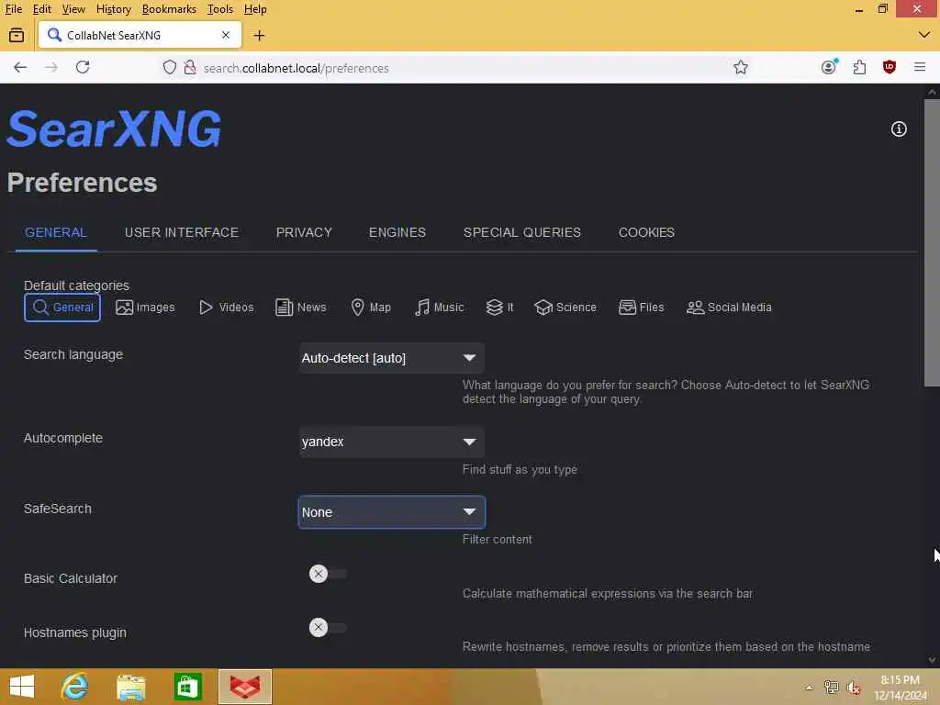Click the address bar URL
Image resolution: width=940 pixels, height=705 pixels.
pos(297,68)
